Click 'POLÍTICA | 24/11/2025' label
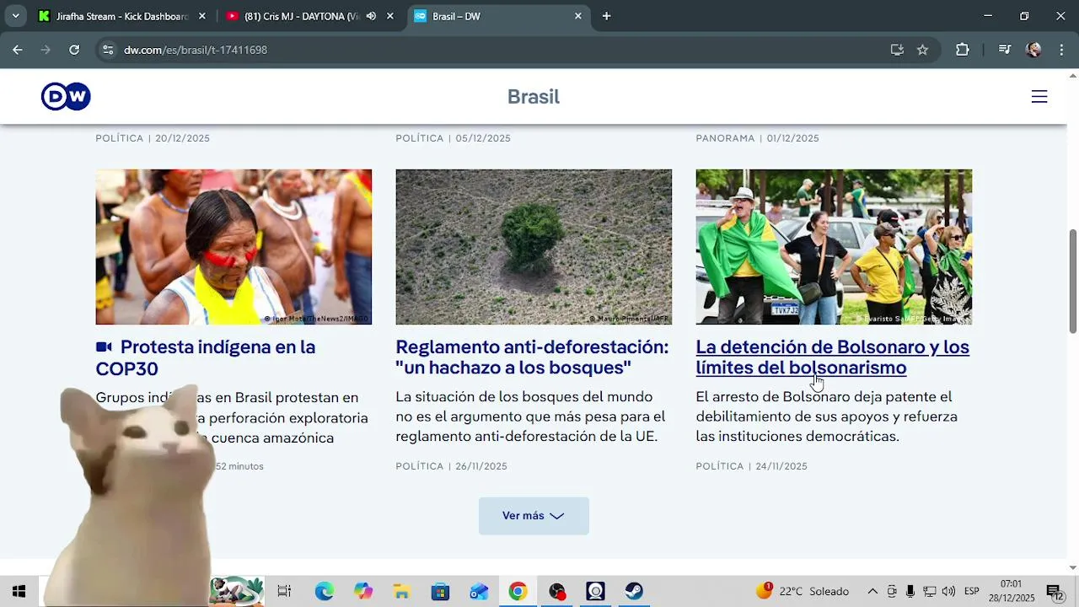 [x=751, y=466]
